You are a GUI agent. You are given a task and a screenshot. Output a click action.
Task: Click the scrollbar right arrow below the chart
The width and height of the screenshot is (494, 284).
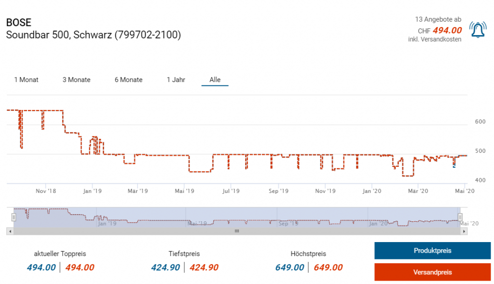pyautogui.click(x=464, y=231)
